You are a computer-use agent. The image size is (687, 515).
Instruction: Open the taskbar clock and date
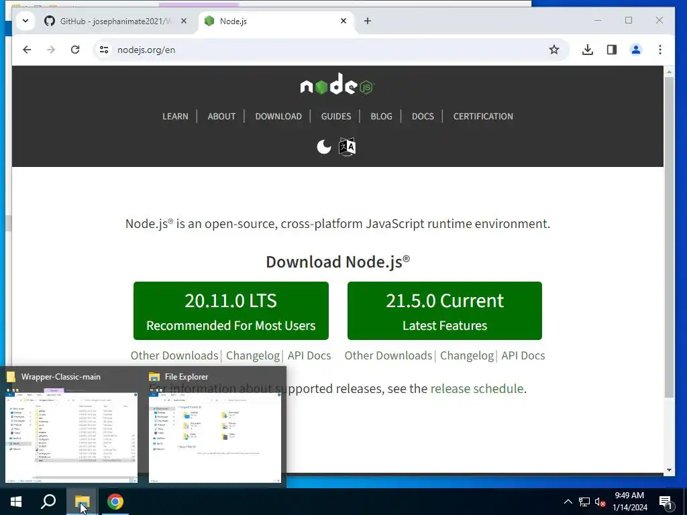[x=629, y=502]
